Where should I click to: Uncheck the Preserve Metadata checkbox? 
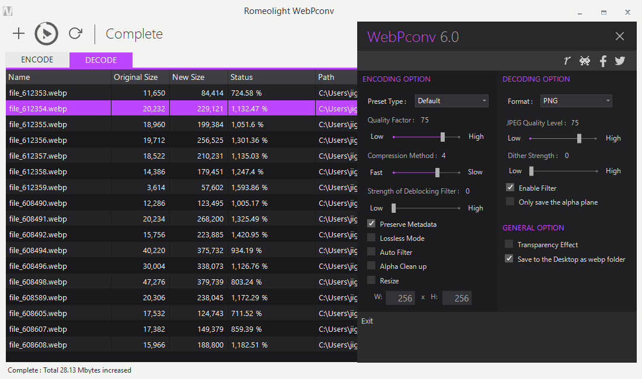pyautogui.click(x=371, y=224)
